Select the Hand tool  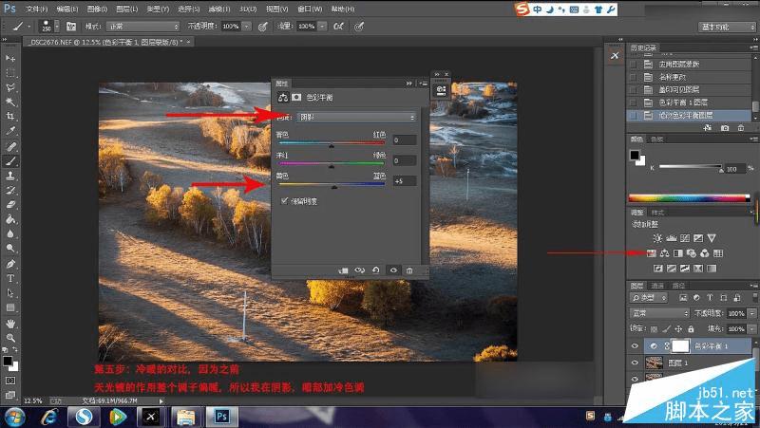pos(10,323)
